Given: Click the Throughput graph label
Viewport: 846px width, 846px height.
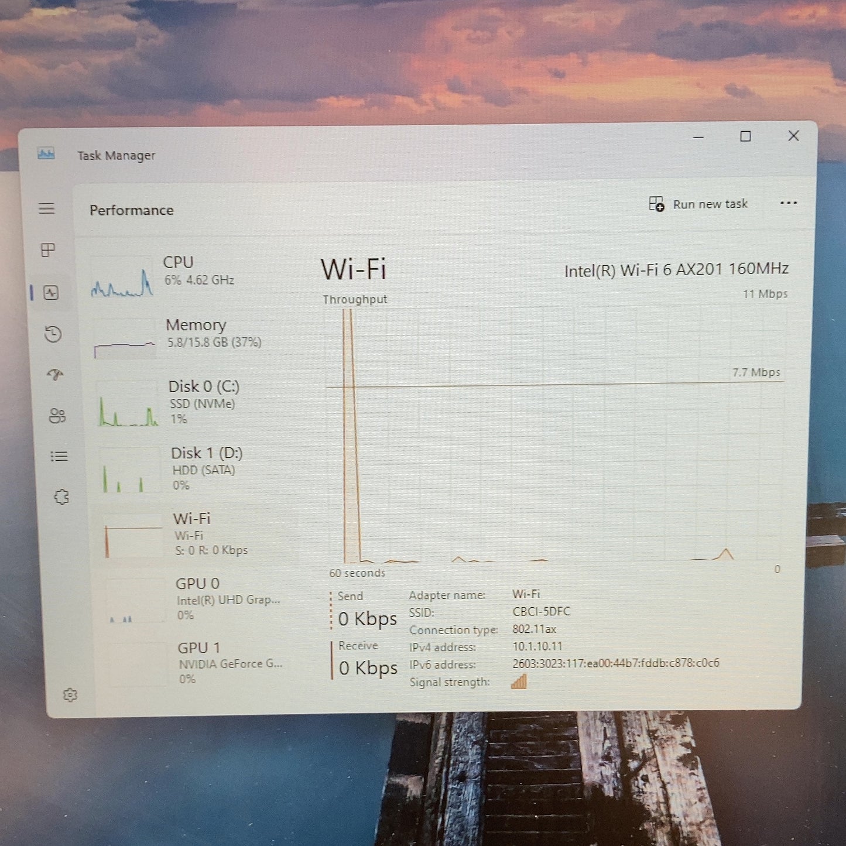Looking at the screenshot, I should pos(355,299).
